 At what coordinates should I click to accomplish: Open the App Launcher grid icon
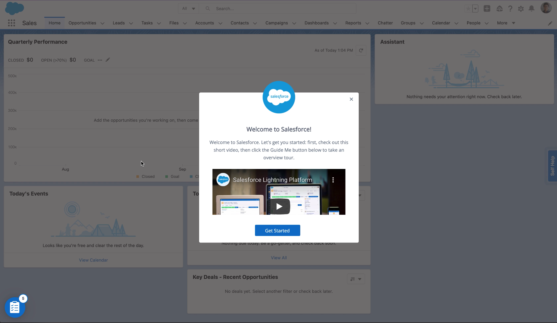(11, 23)
